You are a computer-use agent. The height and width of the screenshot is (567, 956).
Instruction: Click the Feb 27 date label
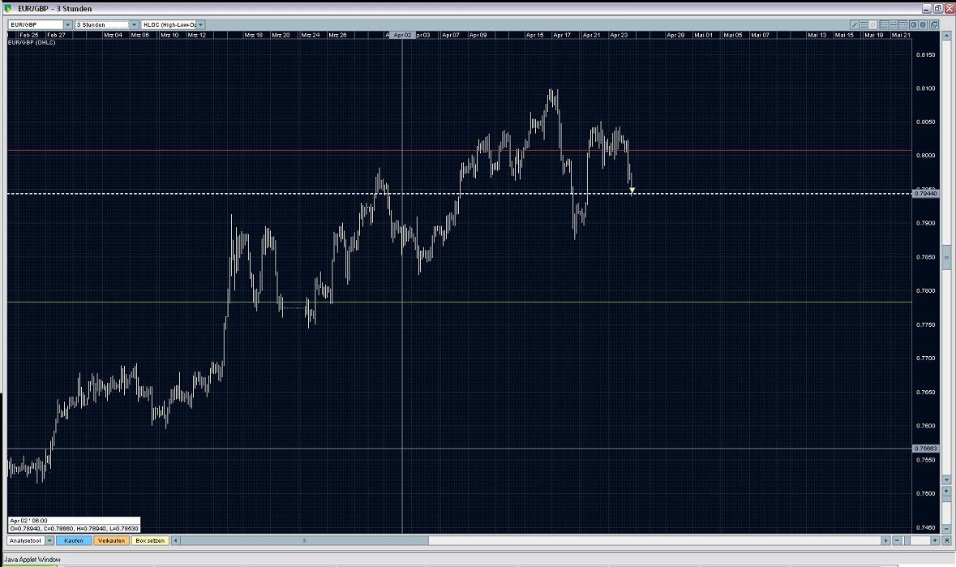coord(56,35)
